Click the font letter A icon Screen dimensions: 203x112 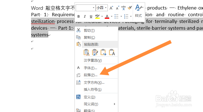click(x=78, y=68)
